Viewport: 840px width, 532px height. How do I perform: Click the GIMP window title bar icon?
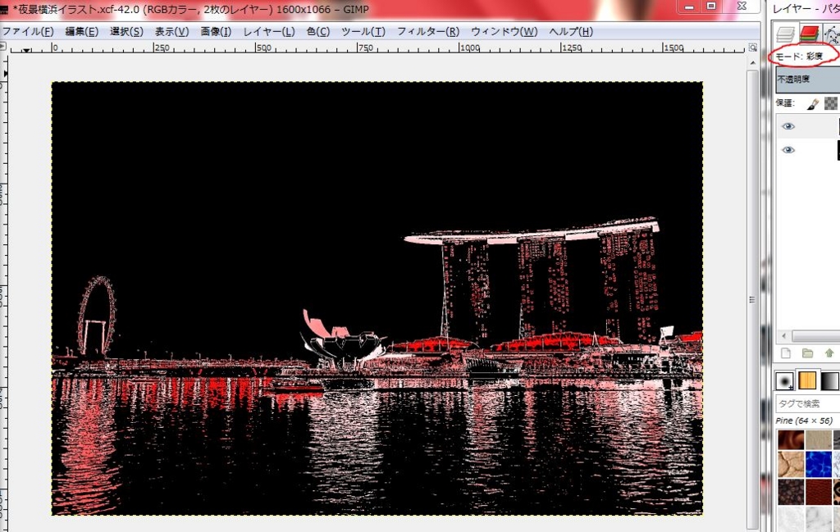(4, 10)
